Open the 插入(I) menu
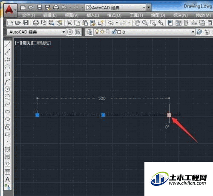 [93, 15]
